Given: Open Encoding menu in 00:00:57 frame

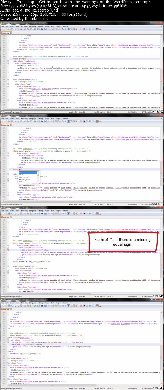Looking at the screenshot, I should 24,26.
